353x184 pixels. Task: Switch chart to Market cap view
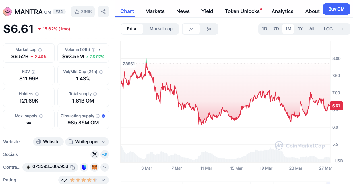click(161, 29)
